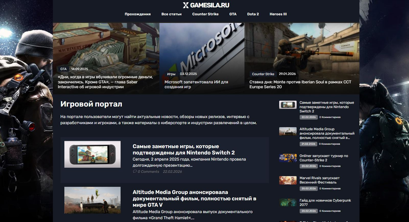Click the 20.02.2026 badge under Marvel Rivals
The height and width of the screenshot is (222, 409).
click(309, 189)
